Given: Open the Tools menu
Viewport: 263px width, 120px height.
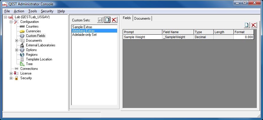Looking at the screenshot, I should click(x=32, y=11).
